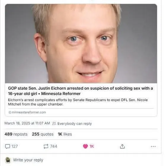Screen dimensions: 166x166
Task: Unlike the post via pink heart
Action: point(85,146)
